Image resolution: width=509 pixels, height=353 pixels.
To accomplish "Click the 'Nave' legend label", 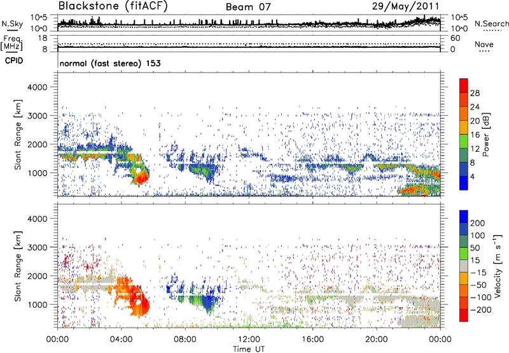I will point(484,44).
